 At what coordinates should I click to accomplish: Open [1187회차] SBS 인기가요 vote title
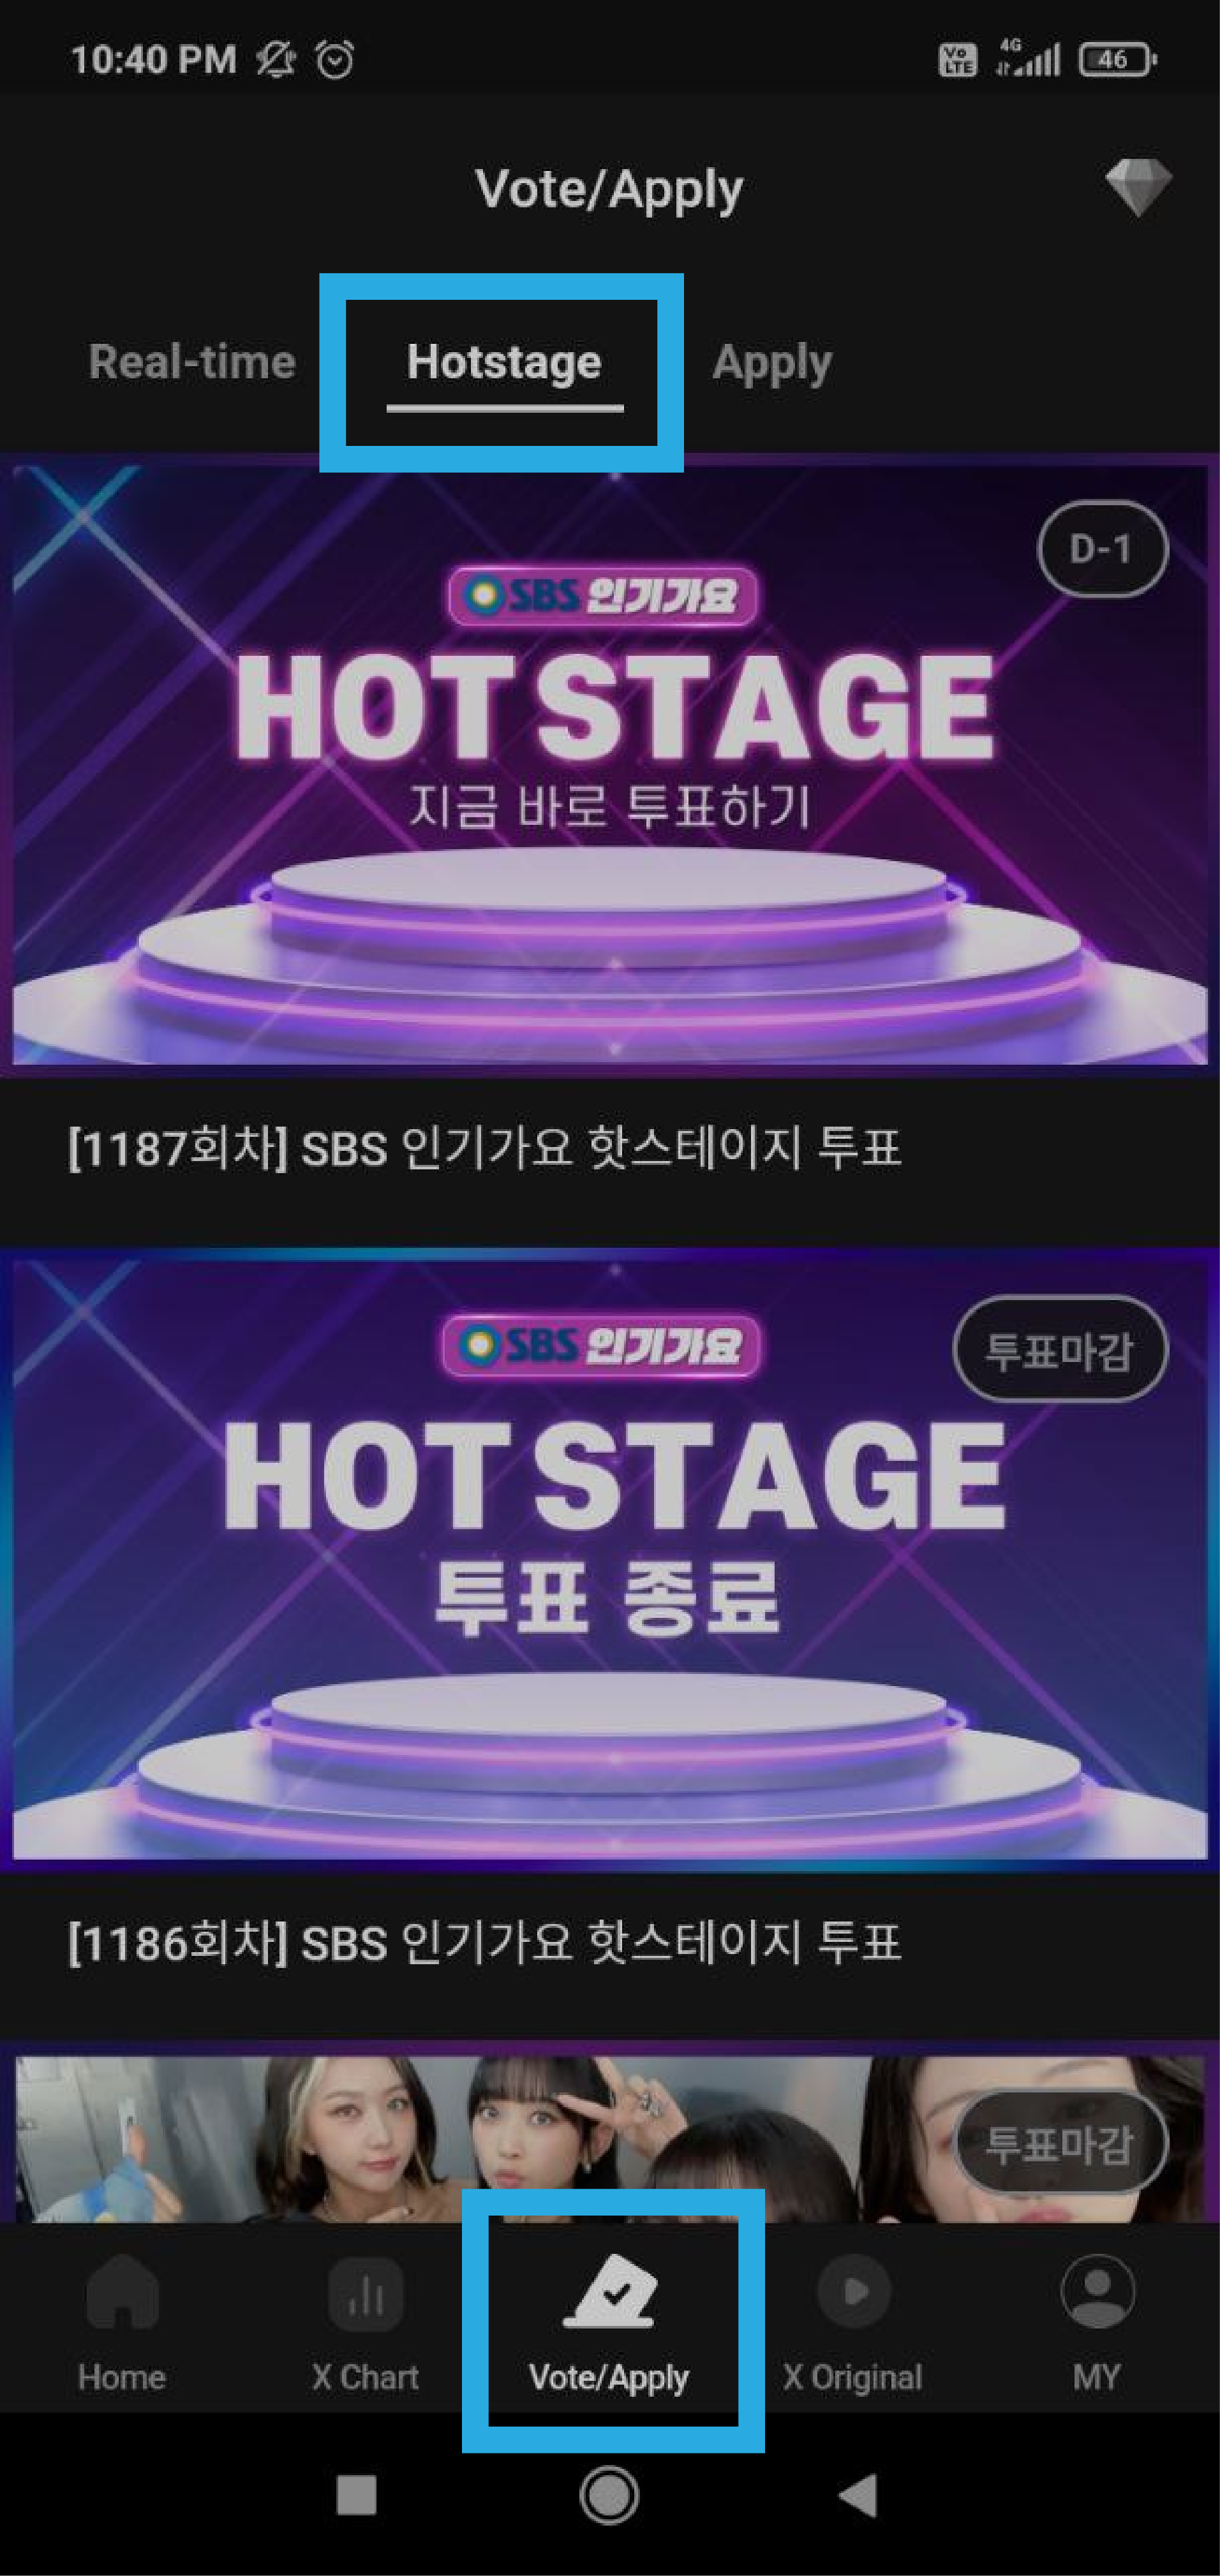click(x=485, y=1148)
